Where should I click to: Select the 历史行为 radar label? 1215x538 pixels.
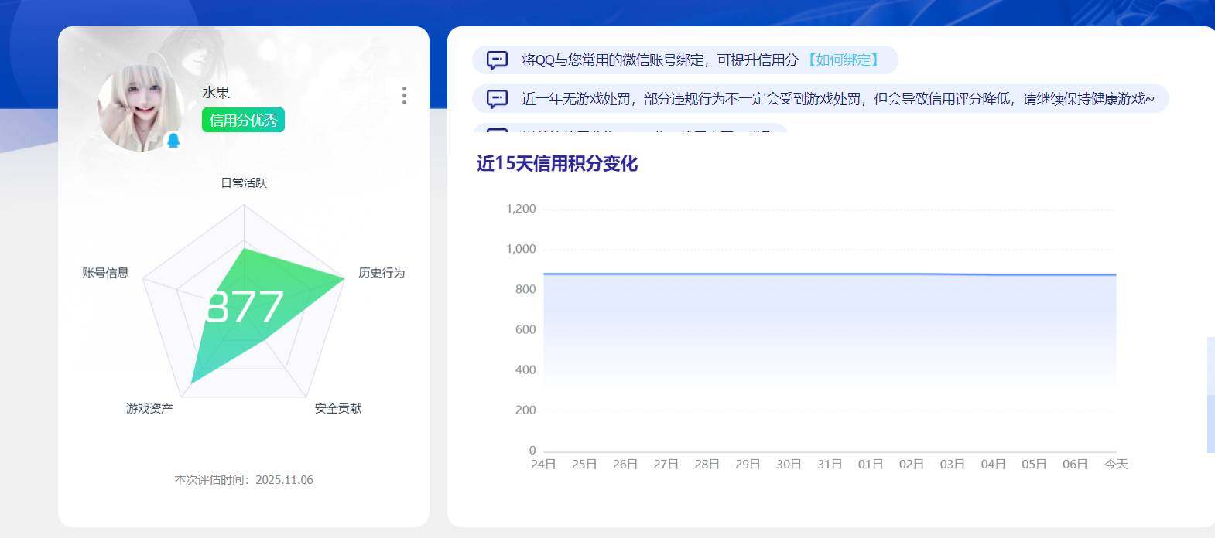coord(382,272)
